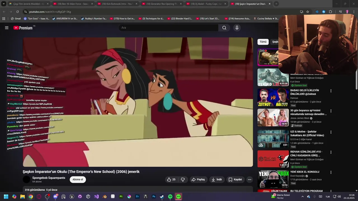Launch Spotify from the taskbar
358x201 pixels.
click(x=170, y=197)
